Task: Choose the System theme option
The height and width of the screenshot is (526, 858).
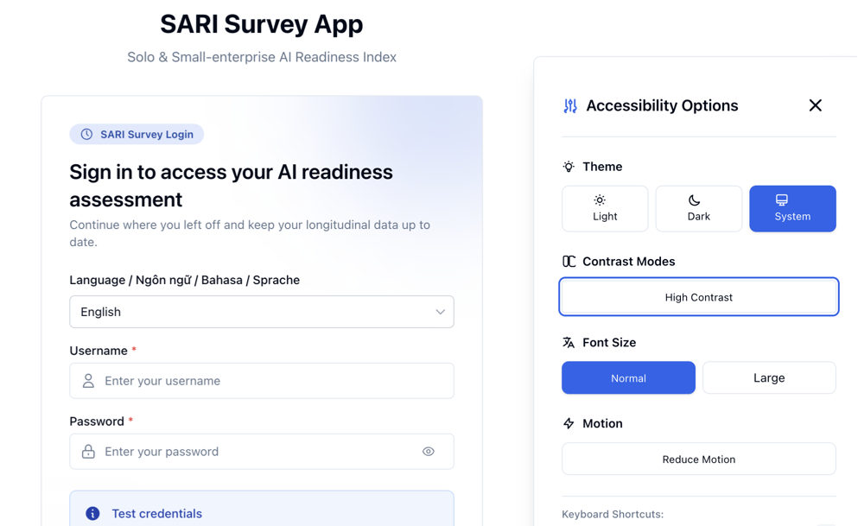Action: (792, 209)
